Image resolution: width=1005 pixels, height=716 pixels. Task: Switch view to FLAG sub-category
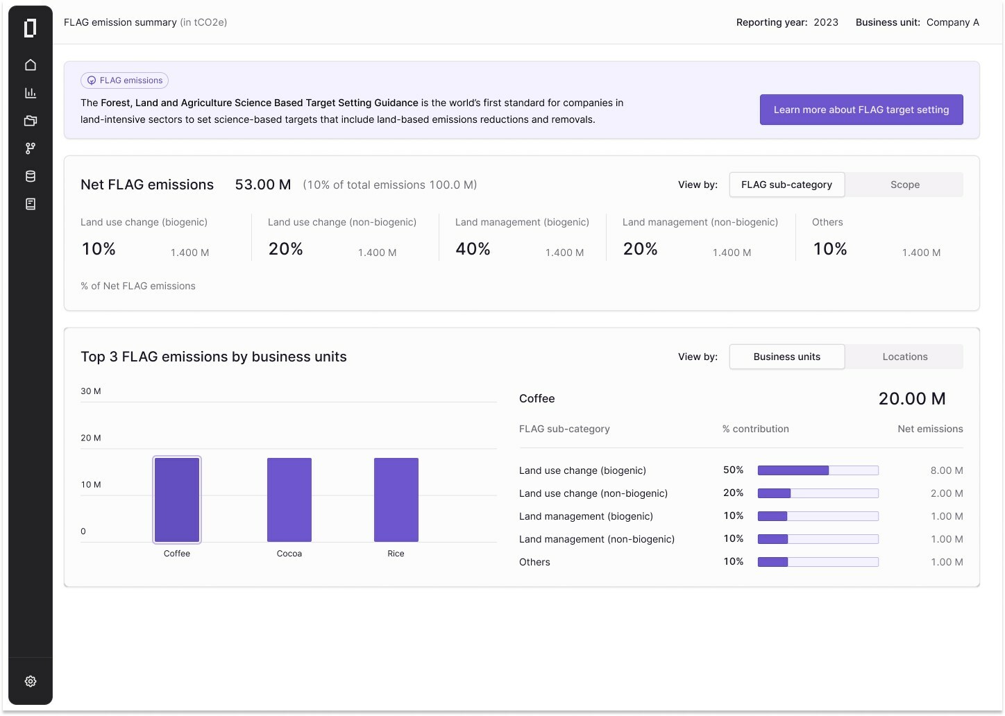(x=786, y=185)
